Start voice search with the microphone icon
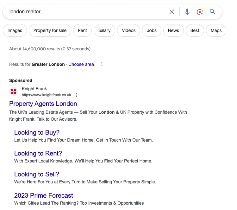The height and width of the screenshot is (210, 237). 187,12
